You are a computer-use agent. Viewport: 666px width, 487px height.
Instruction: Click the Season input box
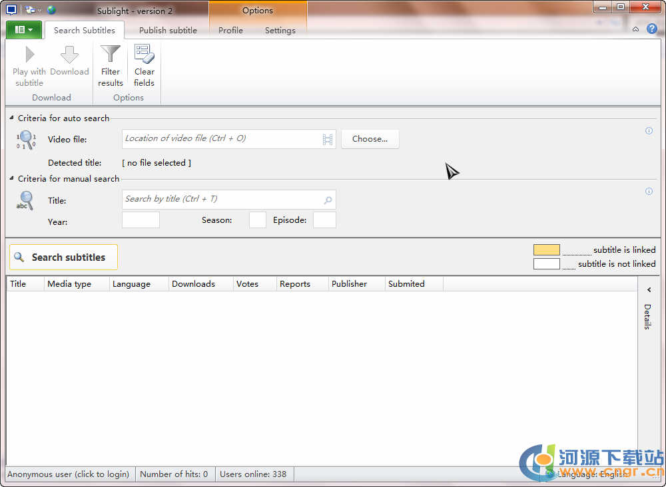(257, 220)
